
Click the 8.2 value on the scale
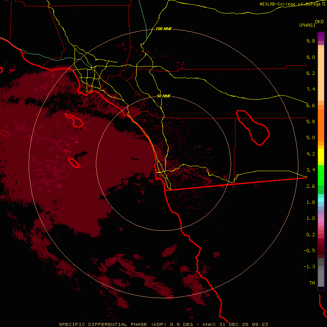(x=311, y=73)
